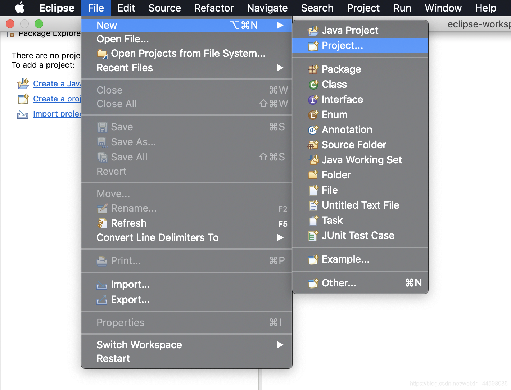Expand the Switch Workspace submenu arrow
Image resolution: width=511 pixels, height=390 pixels.
280,345
